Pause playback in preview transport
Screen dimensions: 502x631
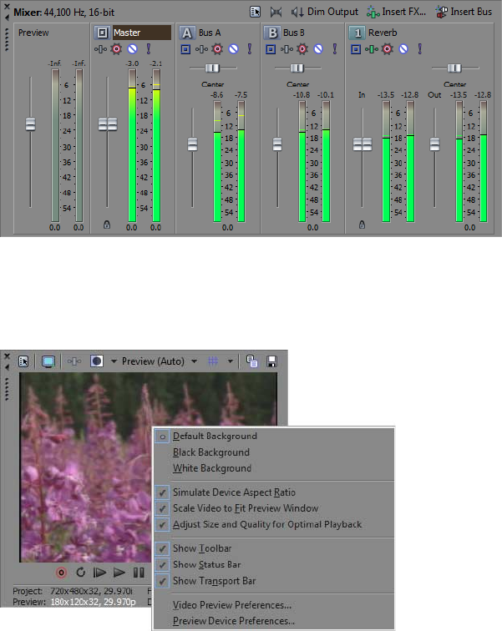click(139, 573)
